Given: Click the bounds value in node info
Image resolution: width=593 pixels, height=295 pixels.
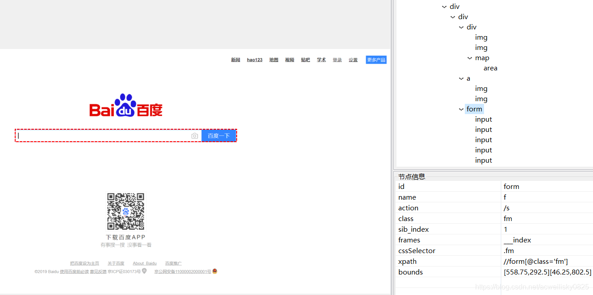Looking at the screenshot, I should pos(547,272).
